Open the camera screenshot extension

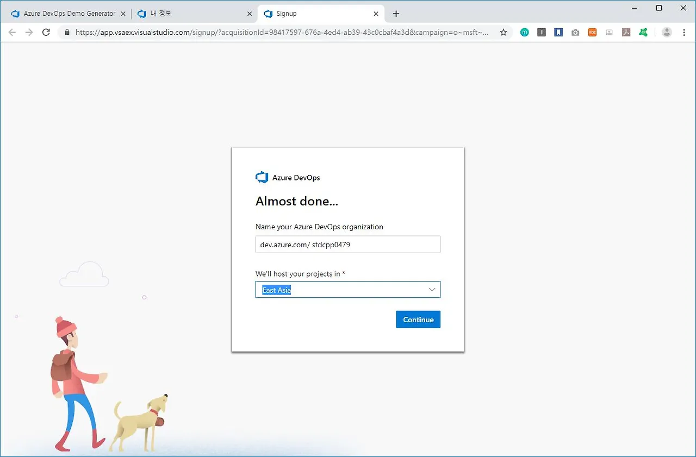click(575, 32)
